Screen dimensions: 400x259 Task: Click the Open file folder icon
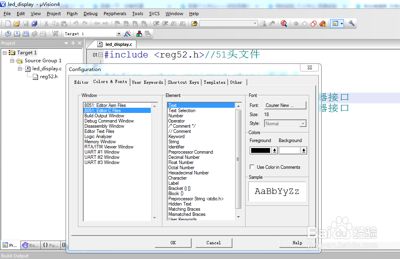pos(17,24)
